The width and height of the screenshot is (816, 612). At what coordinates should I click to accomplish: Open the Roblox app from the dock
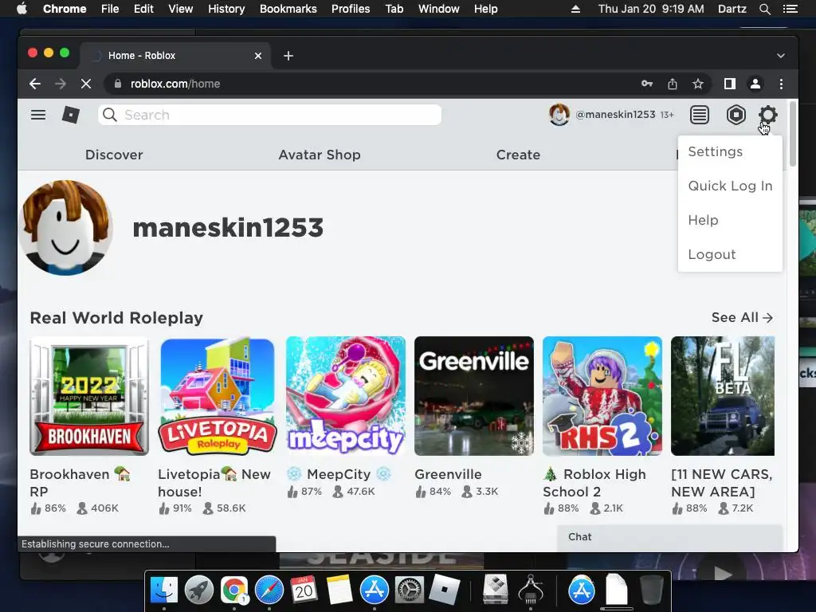pos(444,590)
